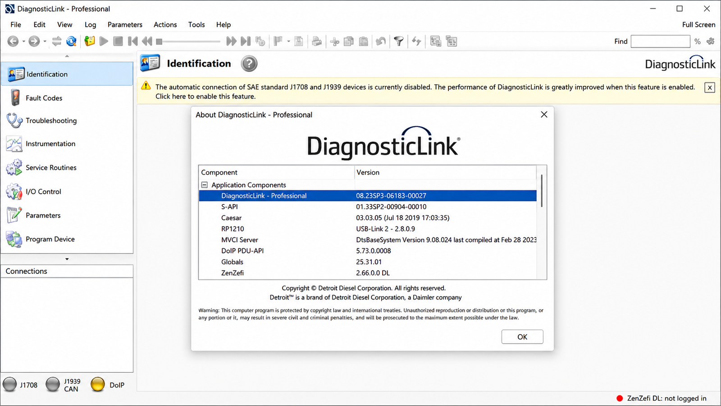Open the Parameters menu

click(x=125, y=25)
